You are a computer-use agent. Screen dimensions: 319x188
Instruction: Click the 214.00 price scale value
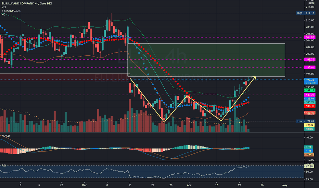[310, 7]
